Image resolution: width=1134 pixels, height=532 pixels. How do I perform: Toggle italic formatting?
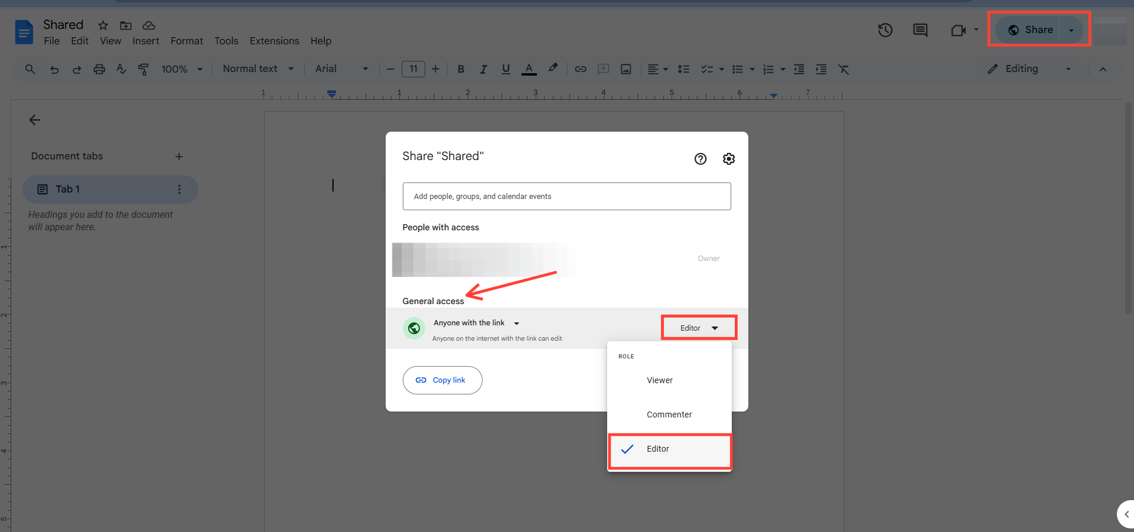[483, 69]
